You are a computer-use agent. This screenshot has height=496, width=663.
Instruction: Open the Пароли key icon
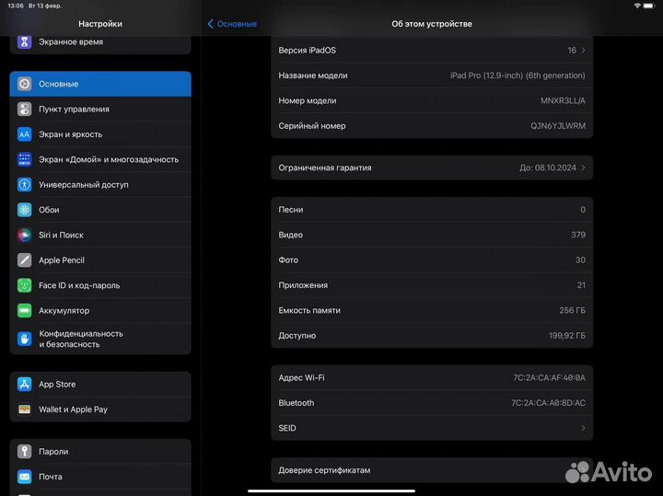(25, 451)
